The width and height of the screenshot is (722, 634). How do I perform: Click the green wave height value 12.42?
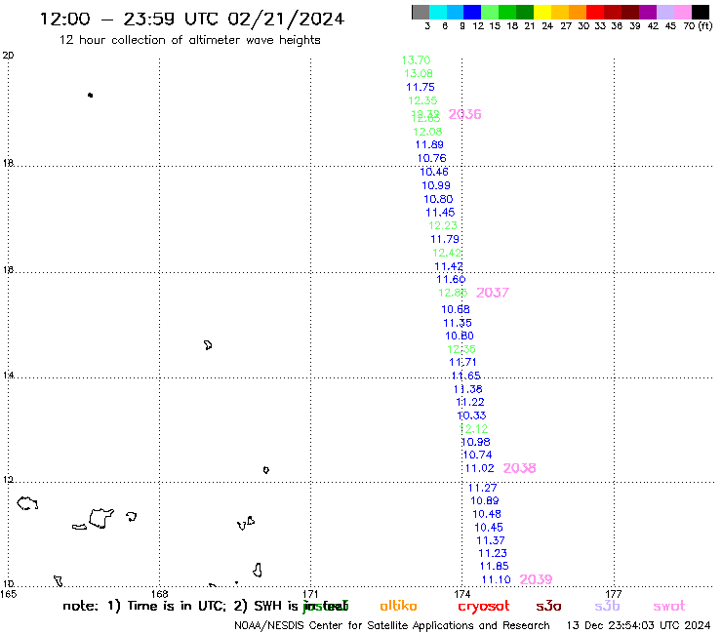[447, 253]
